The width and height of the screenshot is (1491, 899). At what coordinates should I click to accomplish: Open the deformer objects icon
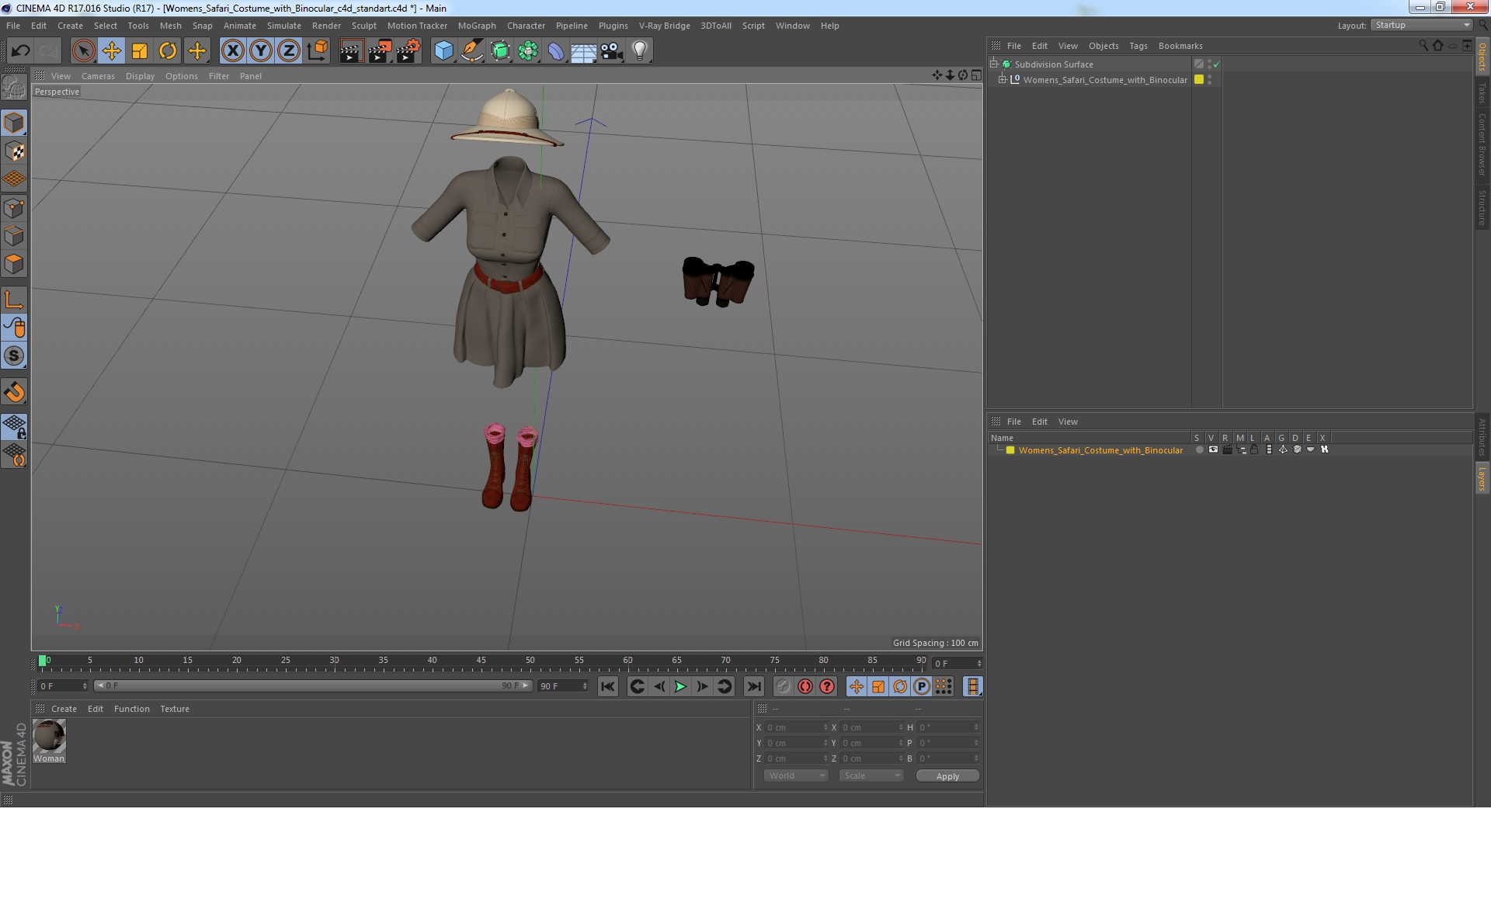pos(556,51)
